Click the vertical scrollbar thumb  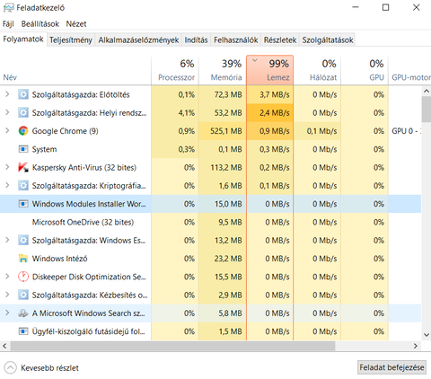[x=427, y=109]
